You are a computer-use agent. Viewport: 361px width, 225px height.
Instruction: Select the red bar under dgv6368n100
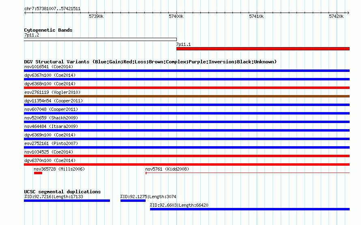tap(187, 88)
